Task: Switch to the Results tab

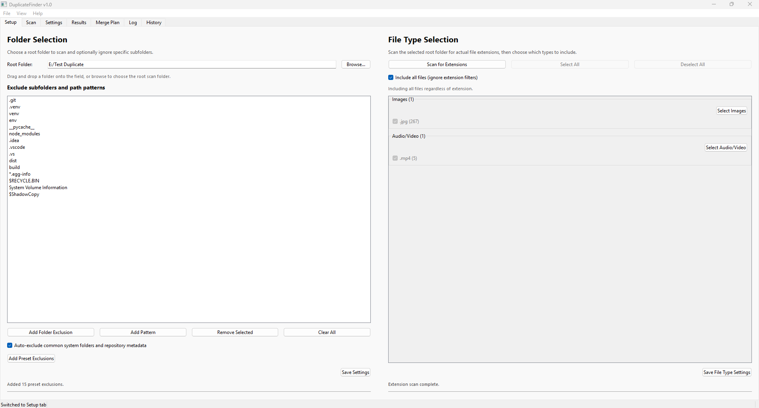Action: point(79,23)
